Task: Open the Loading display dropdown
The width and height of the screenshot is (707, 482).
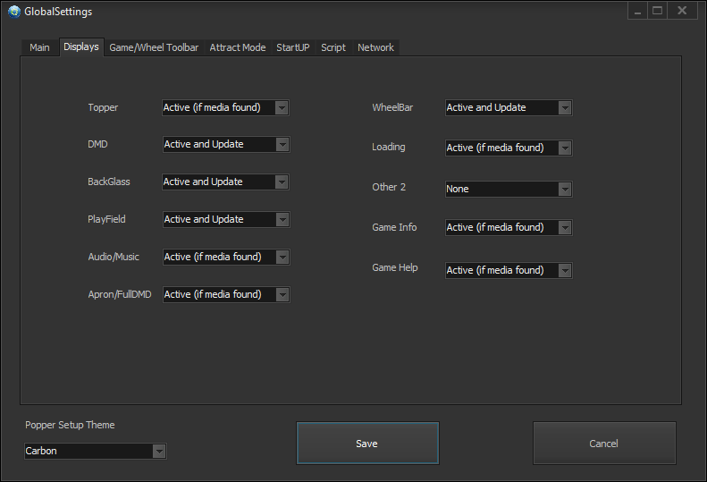Action: pyautogui.click(x=509, y=148)
